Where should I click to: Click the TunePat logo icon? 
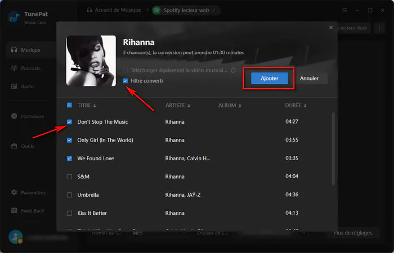14,17
